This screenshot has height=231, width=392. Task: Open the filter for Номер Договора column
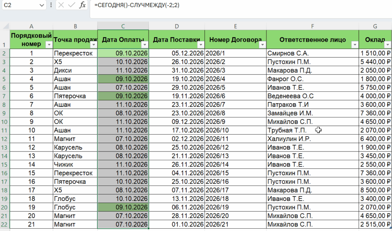click(x=263, y=45)
